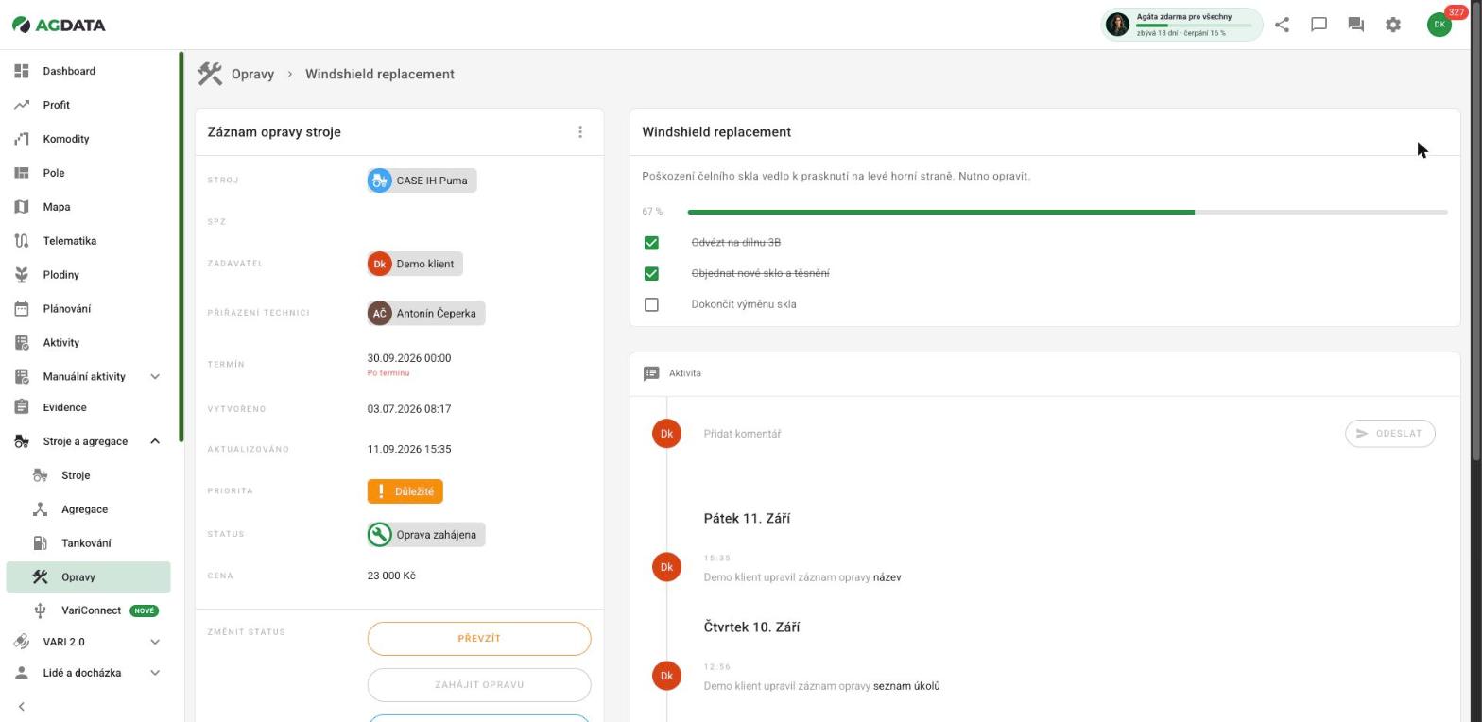Click the Komodity icon in sidebar

coord(22,139)
